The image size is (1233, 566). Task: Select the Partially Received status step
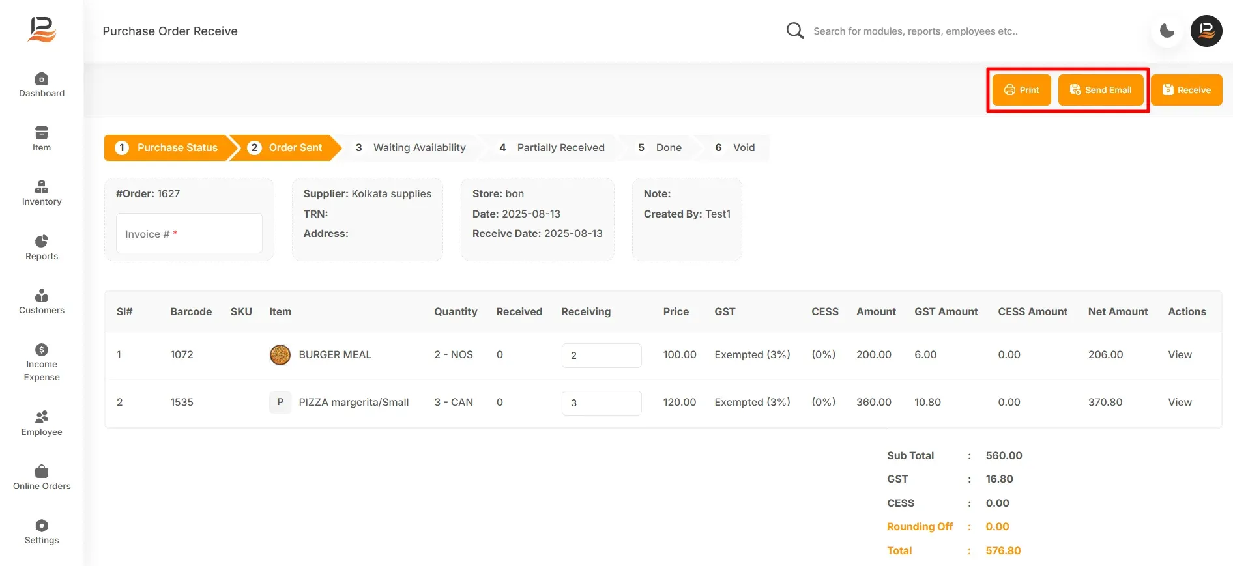click(552, 148)
